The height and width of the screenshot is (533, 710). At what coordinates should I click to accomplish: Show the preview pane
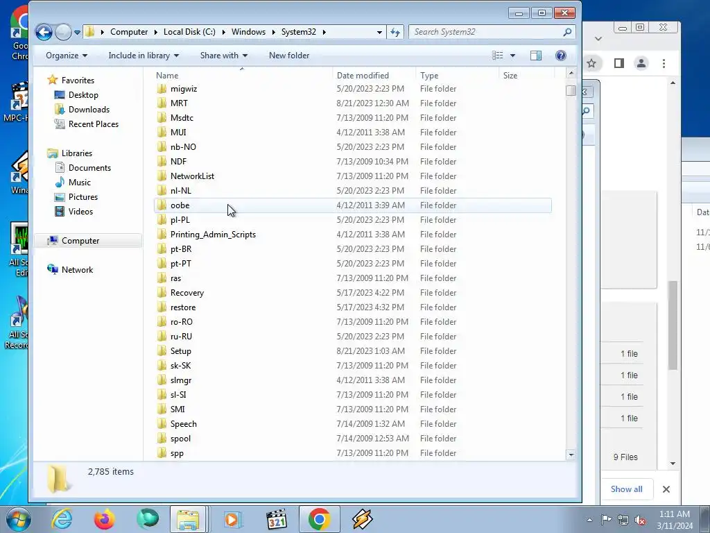(536, 56)
